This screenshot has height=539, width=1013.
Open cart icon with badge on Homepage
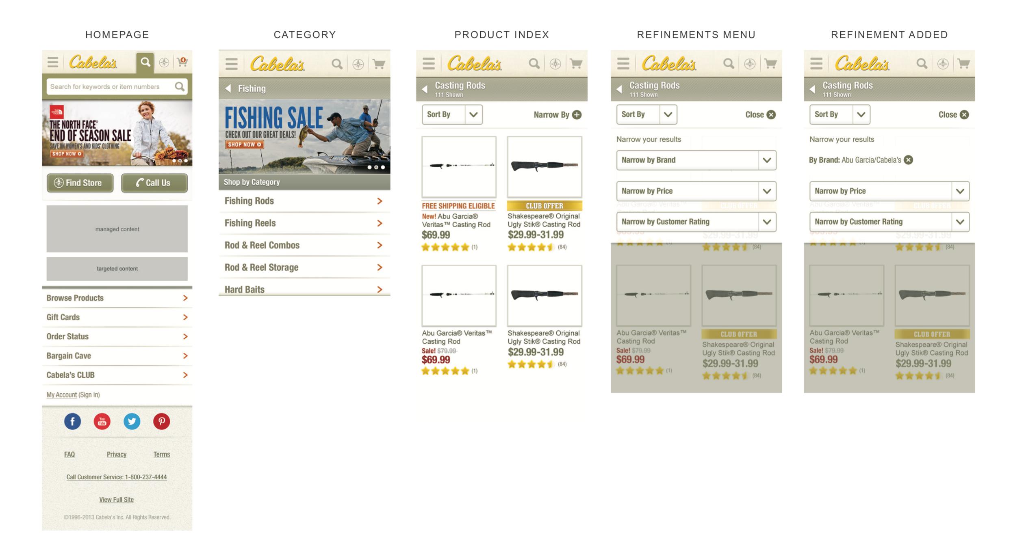click(x=182, y=62)
